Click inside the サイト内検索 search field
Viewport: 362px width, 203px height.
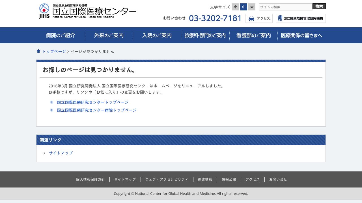286,7
